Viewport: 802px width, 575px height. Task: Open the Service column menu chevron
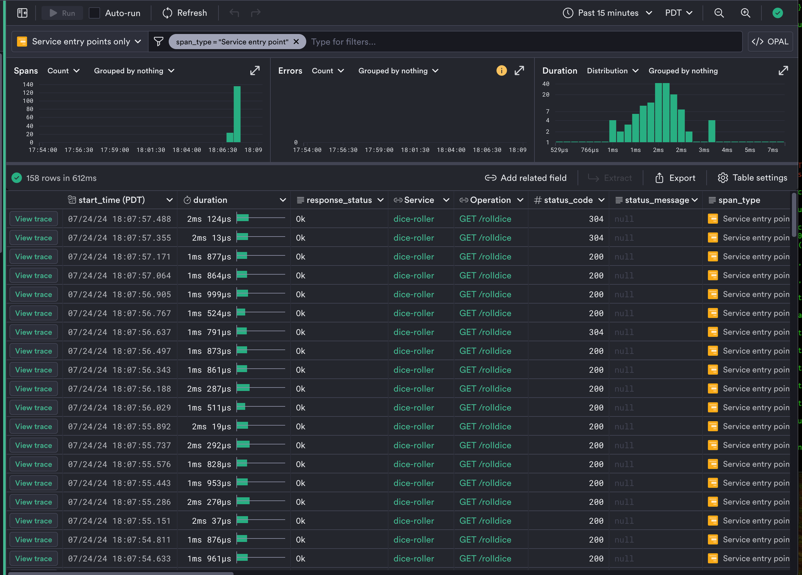point(446,200)
